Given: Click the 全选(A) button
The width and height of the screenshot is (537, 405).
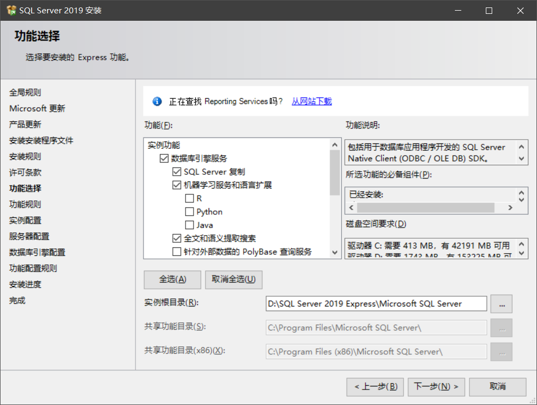Looking at the screenshot, I should pyautogui.click(x=172, y=280).
